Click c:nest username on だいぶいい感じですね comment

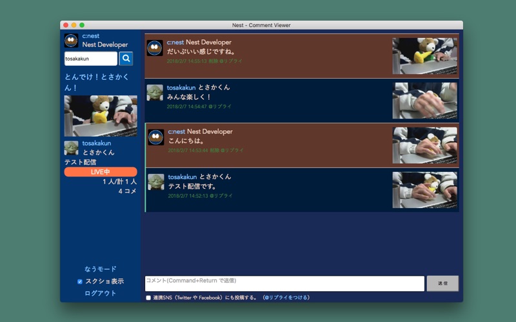point(175,43)
